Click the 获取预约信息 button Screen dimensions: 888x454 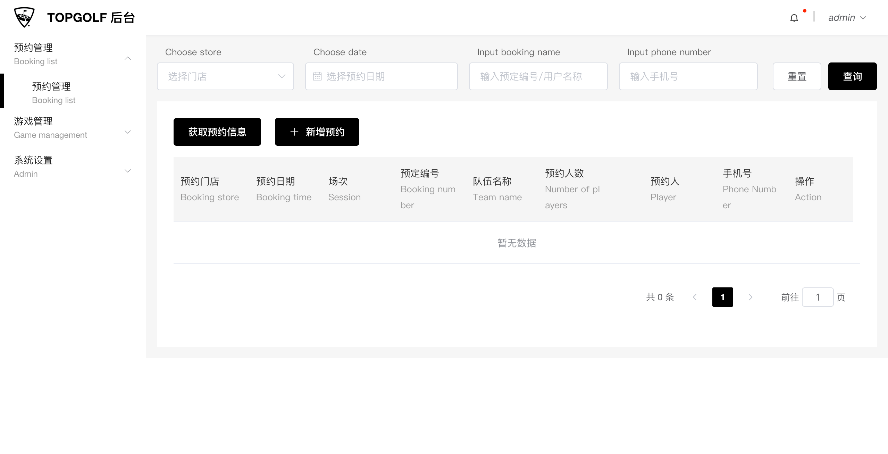[217, 132]
